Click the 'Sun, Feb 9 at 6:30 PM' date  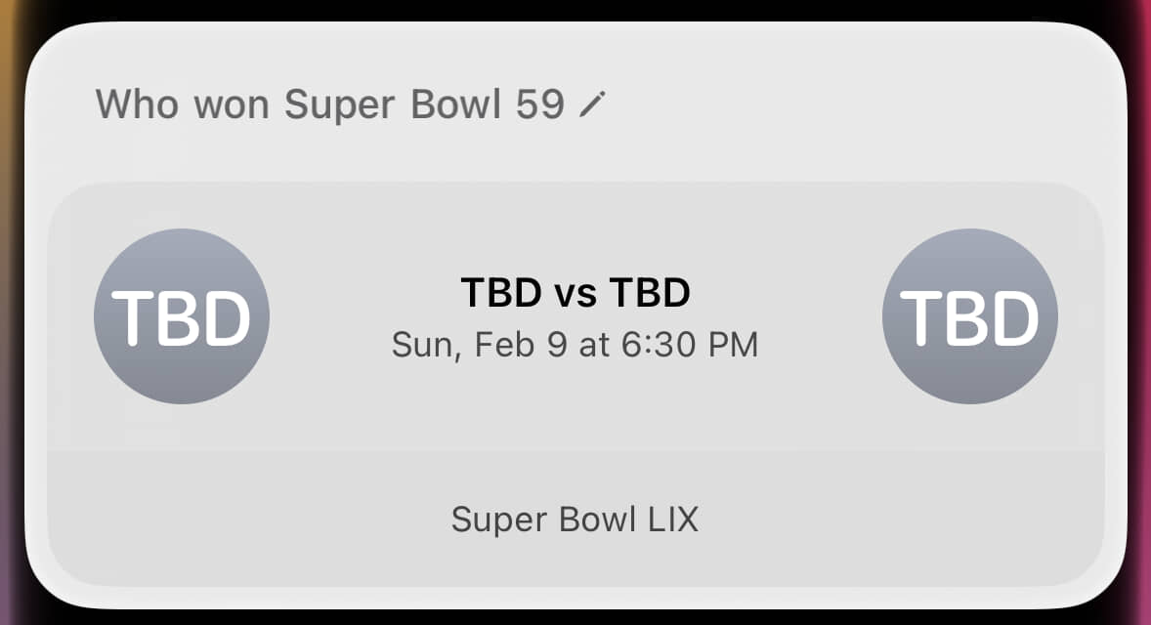click(575, 345)
